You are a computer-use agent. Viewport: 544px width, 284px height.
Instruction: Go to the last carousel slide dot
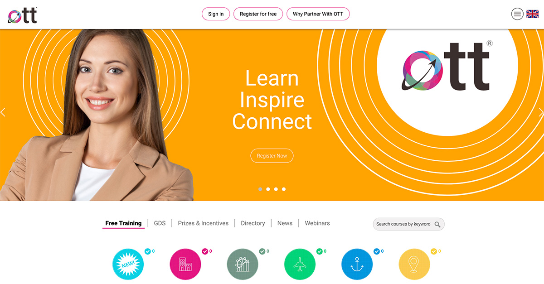(x=284, y=189)
